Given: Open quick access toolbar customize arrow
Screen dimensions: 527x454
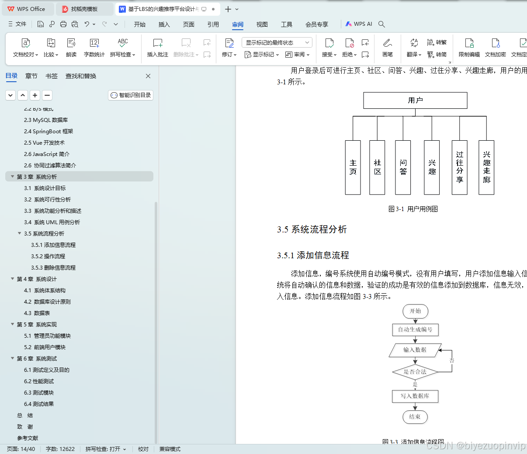Looking at the screenshot, I should [x=116, y=24].
